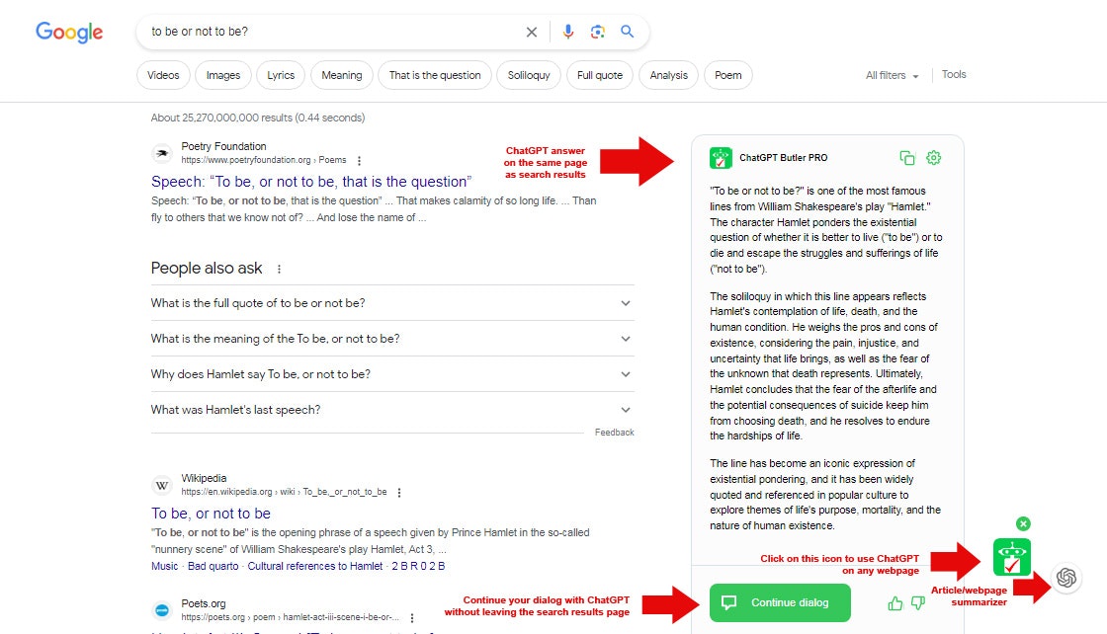
Task: Start a voice search with microphone
Action: pos(567,32)
